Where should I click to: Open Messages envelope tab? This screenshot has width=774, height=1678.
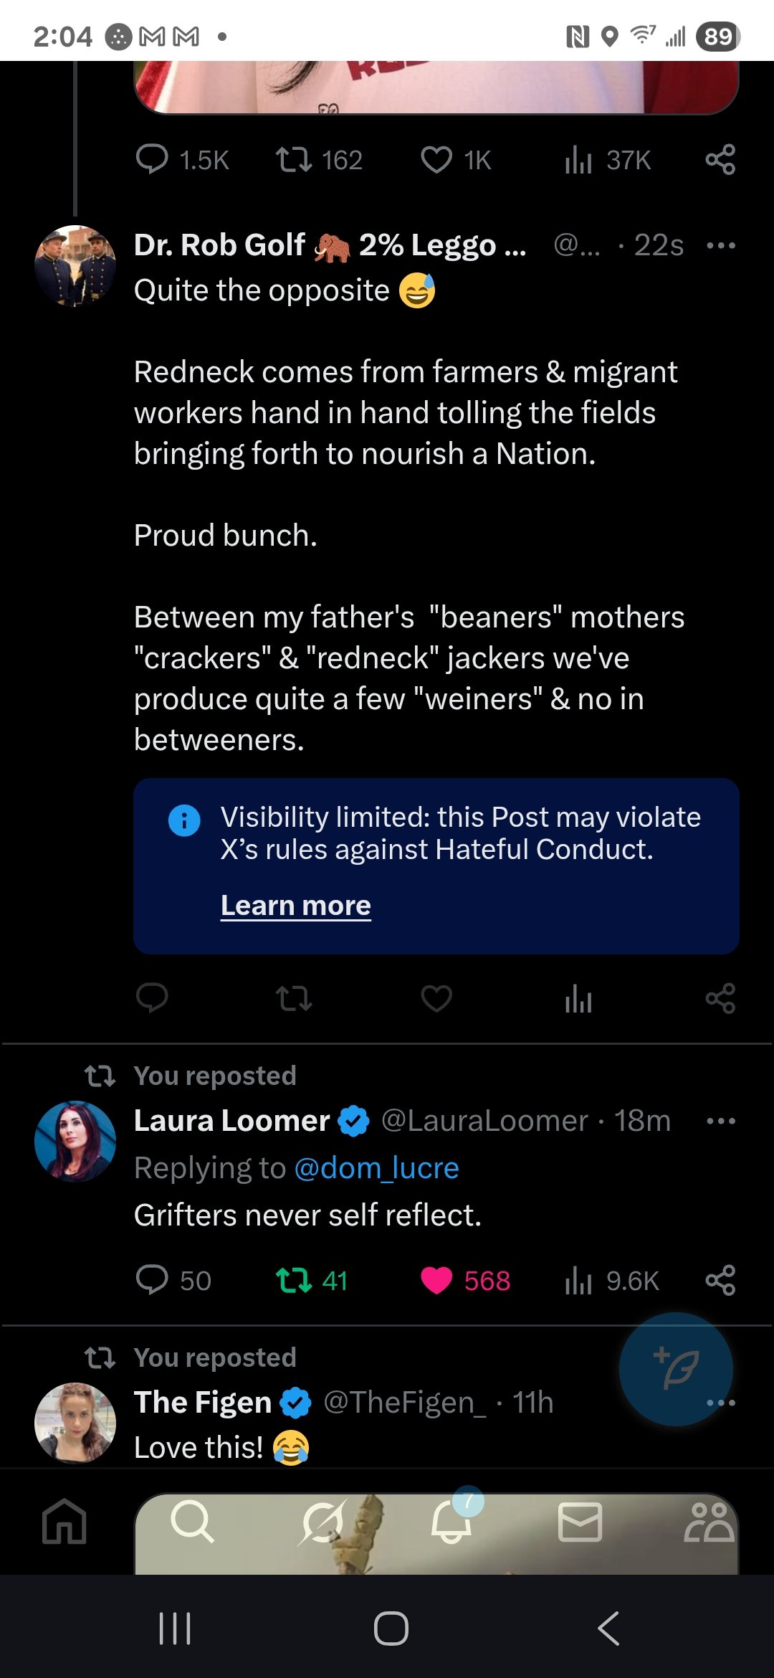click(x=580, y=1522)
